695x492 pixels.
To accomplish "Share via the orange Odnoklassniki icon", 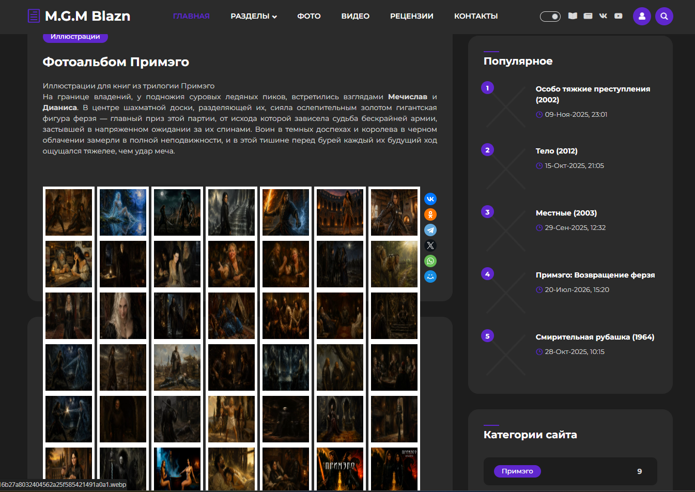I will (430, 214).
